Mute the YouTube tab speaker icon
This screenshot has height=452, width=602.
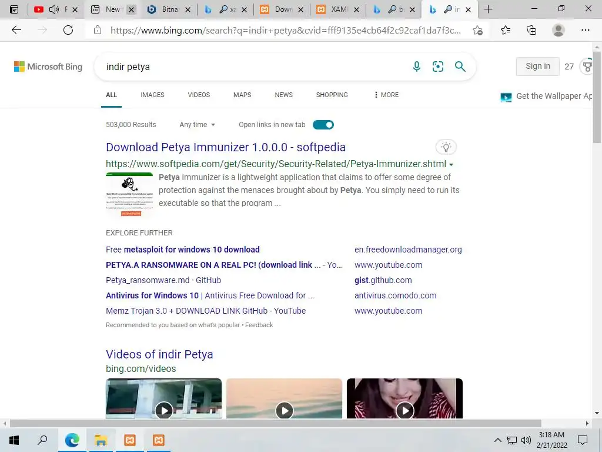click(54, 9)
